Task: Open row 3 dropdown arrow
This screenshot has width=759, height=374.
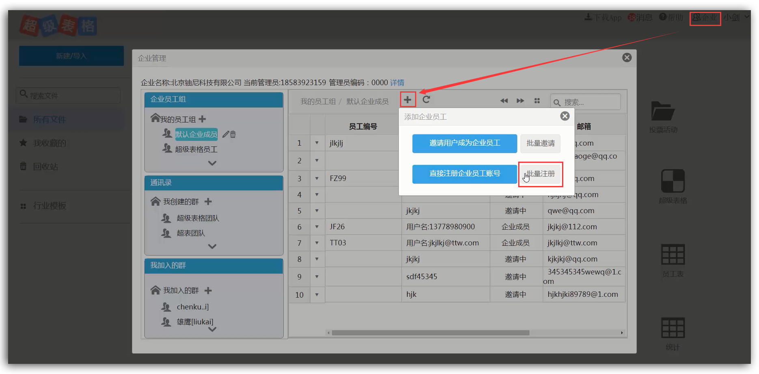Action: [317, 178]
